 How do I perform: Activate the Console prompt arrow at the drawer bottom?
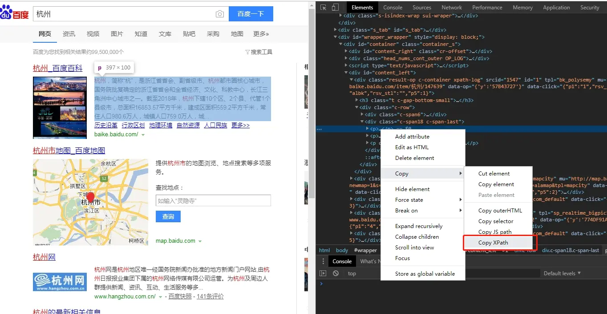(x=321, y=284)
